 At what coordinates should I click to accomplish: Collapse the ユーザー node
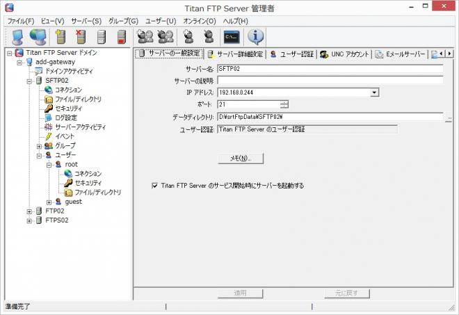(39, 156)
